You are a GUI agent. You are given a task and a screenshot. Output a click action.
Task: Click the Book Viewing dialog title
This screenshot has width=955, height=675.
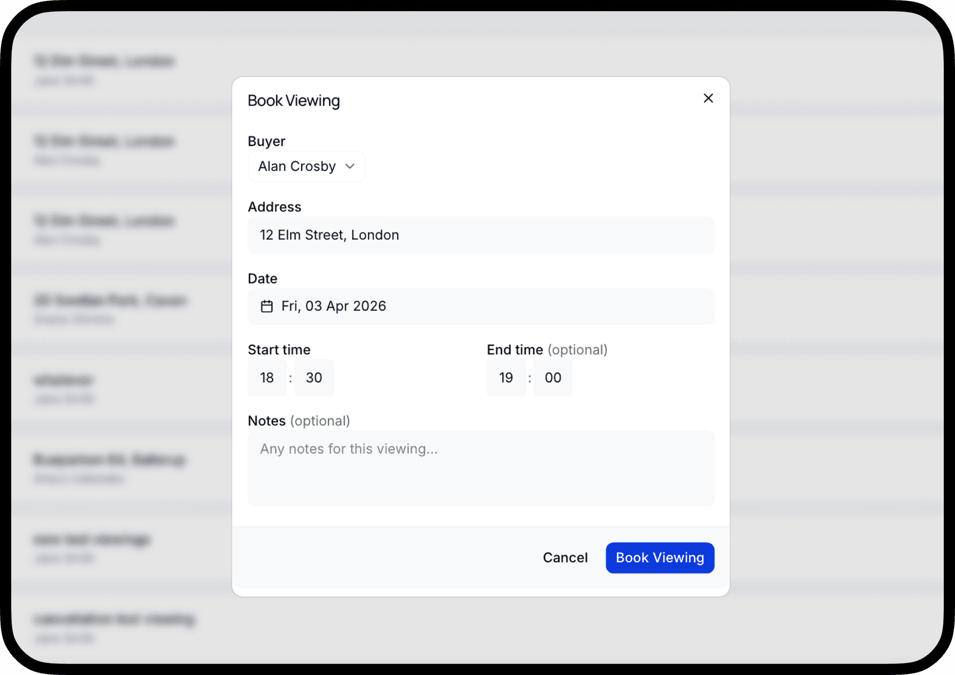point(293,100)
